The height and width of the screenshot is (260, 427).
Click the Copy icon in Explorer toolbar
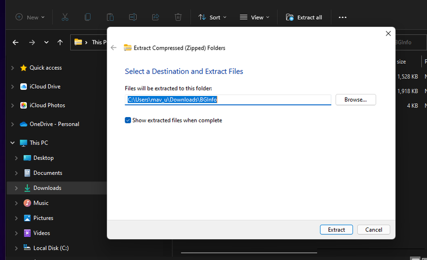[87, 18]
